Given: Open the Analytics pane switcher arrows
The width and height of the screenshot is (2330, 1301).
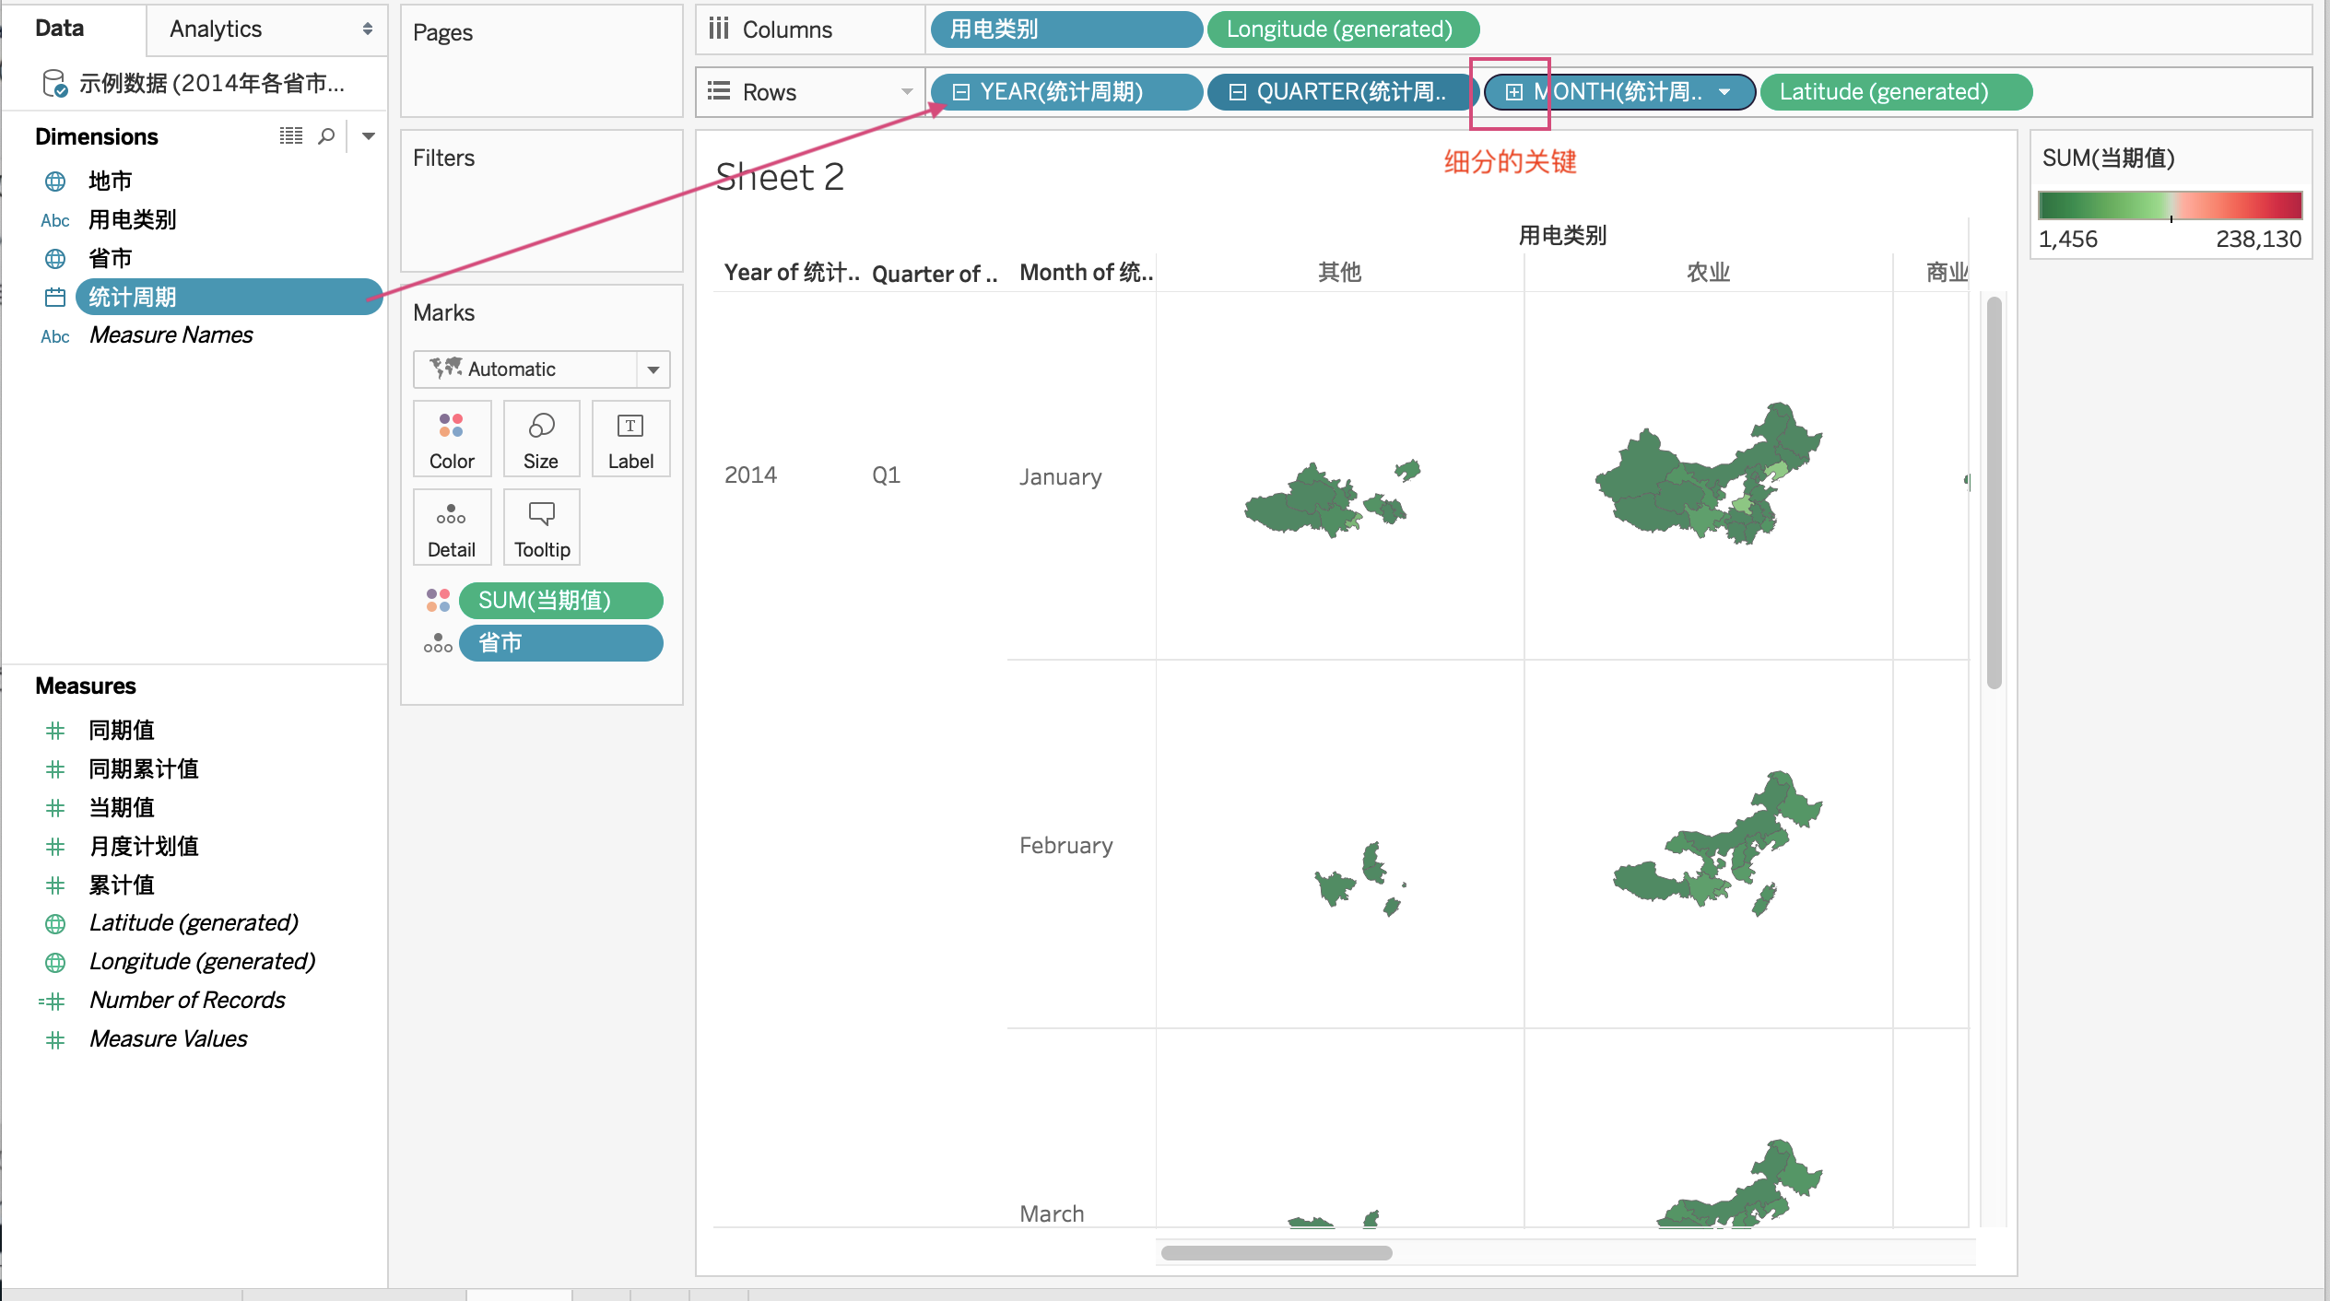Looking at the screenshot, I should 368,29.
